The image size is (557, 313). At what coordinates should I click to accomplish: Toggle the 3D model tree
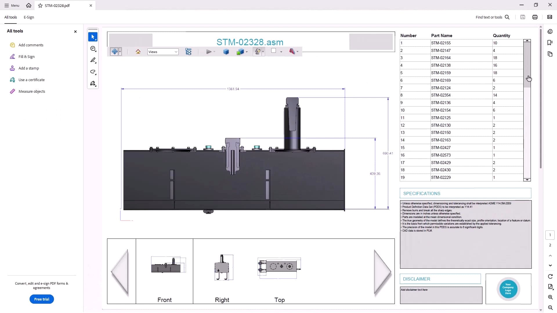coord(188,52)
